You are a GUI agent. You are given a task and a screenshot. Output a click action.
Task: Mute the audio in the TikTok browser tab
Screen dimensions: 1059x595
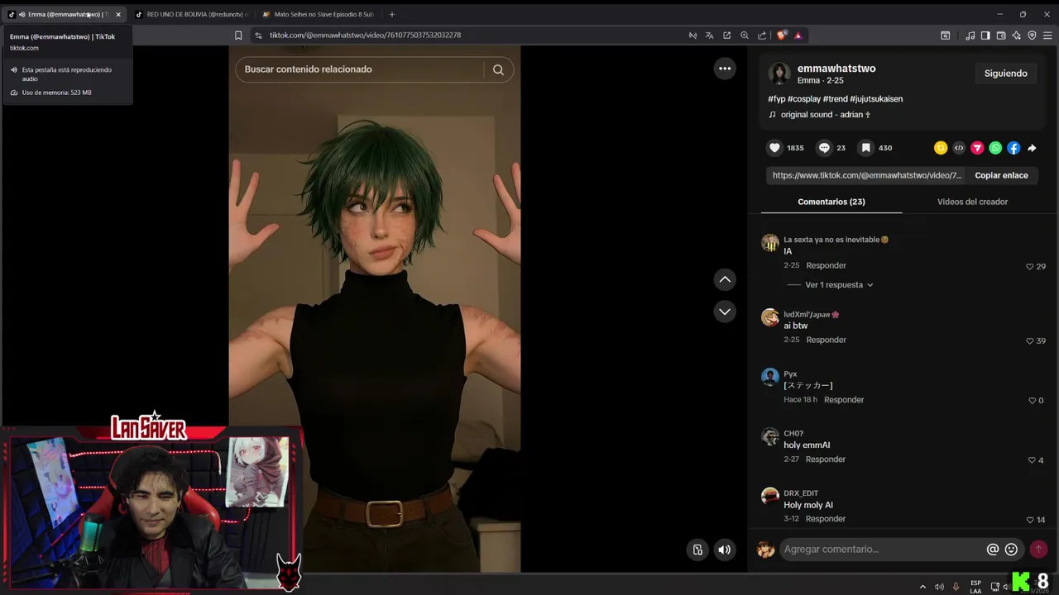pos(22,14)
